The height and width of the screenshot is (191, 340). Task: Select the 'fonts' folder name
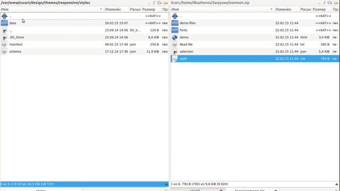pyautogui.click(x=183, y=30)
